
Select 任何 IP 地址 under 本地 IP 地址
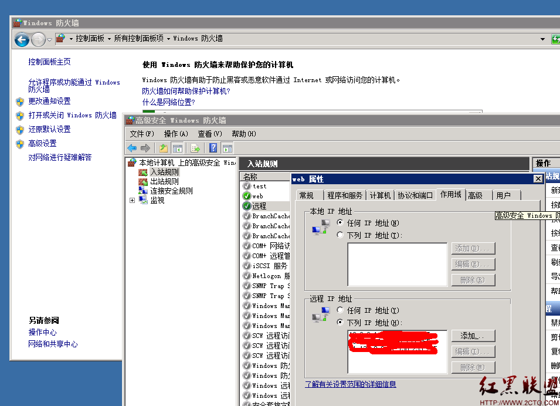(340, 223)
